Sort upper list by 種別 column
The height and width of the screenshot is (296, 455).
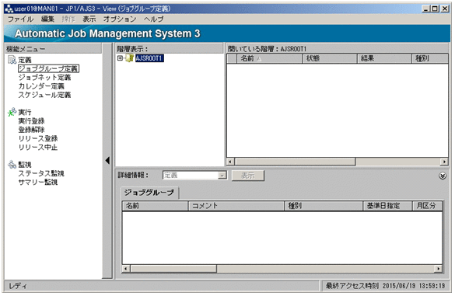coord(430,58)
